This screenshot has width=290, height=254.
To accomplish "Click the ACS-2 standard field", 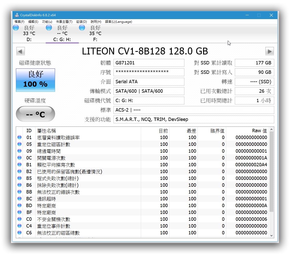I will click(x=194, y=110).
